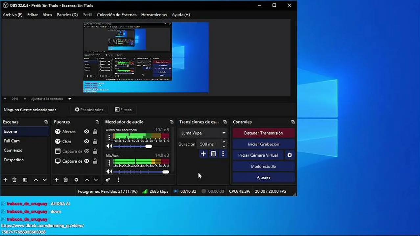Open the Editar menu

click(x=33, y=15)
